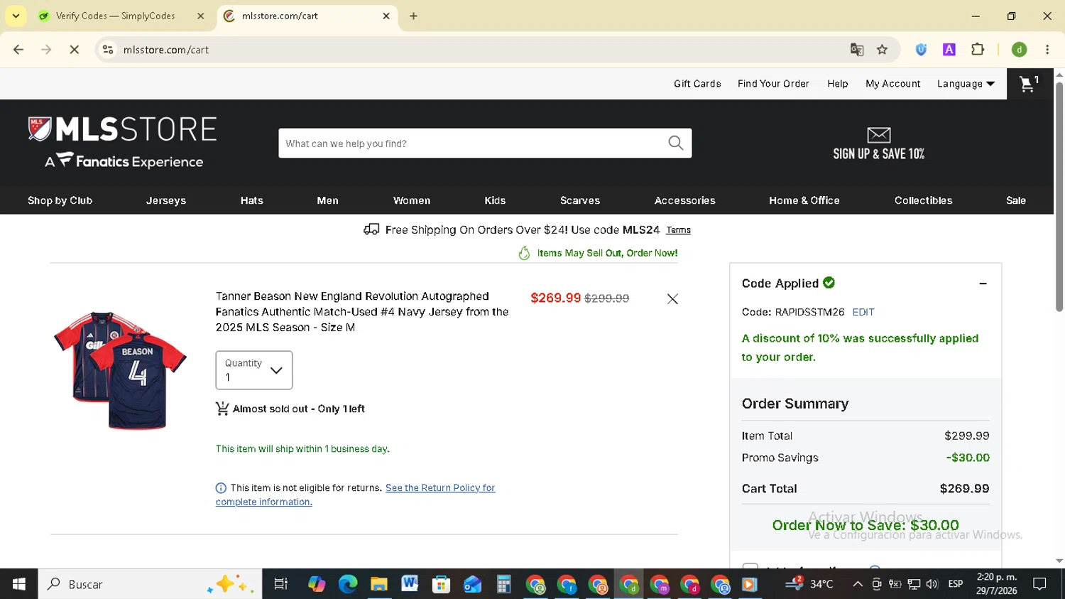Screen dimensions: 1065x599
Task: Open the Home & Office menu
Action: click(804, 200)
